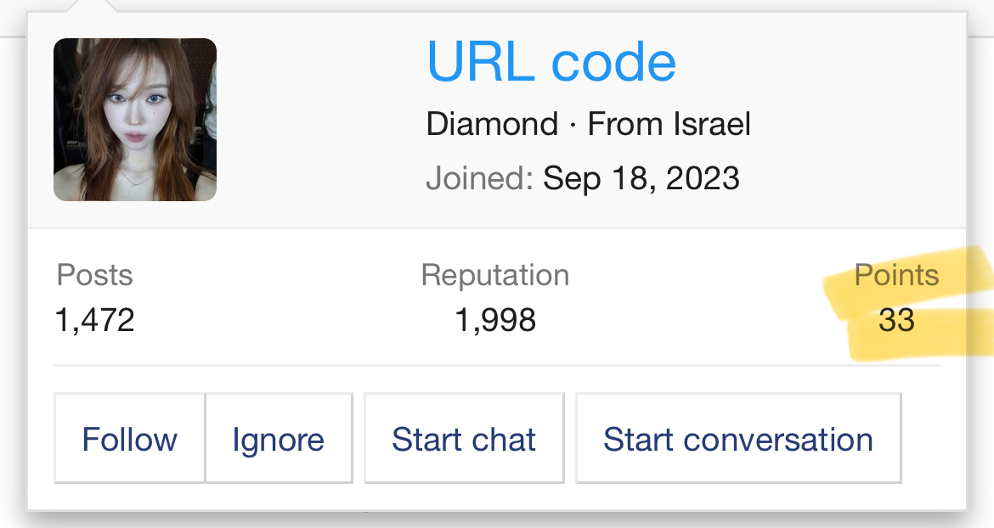Click the card's pointer arrow at top
Screen dimensions: 994x528
(92, 6)
